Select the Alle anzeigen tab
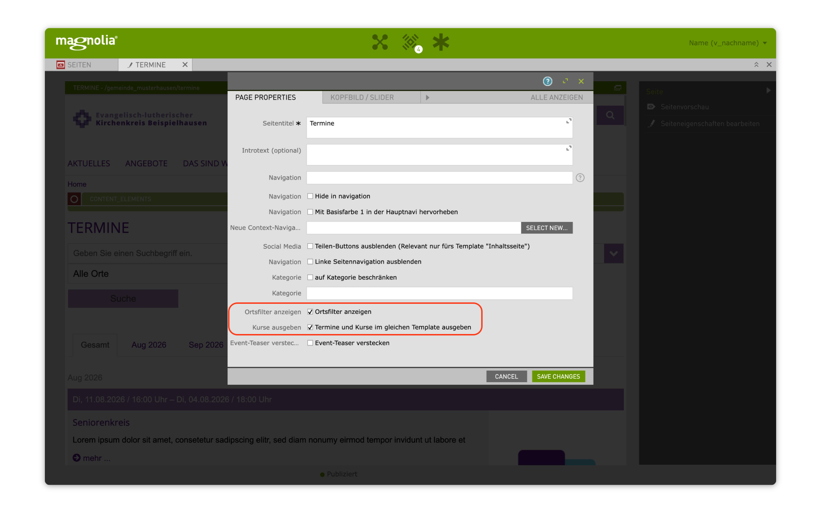 pos(556,97)
